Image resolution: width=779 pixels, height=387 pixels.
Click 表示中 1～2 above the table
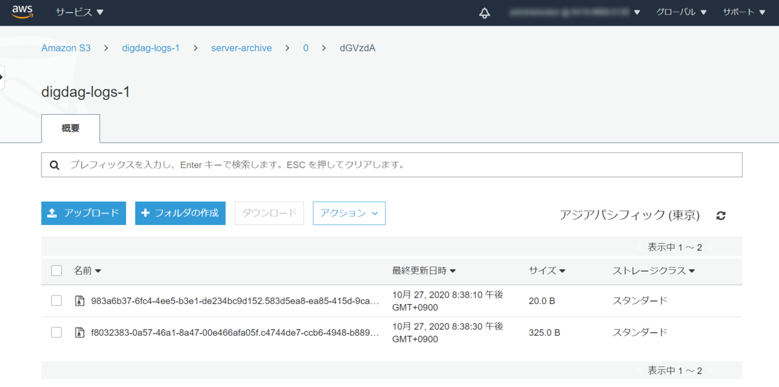(675, 247)
